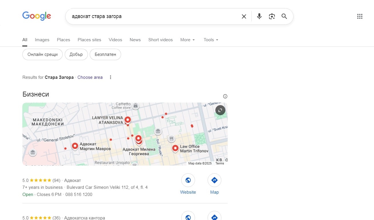Screen dimensions: 374x220
Task: Submit search with magnifying glass icon
Action: pyautogui.click(x=284, y=16)
